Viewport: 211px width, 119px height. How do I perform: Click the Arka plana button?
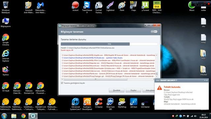149,90
